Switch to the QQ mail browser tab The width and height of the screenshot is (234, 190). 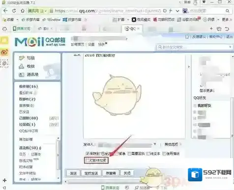(x=132, y=29)
